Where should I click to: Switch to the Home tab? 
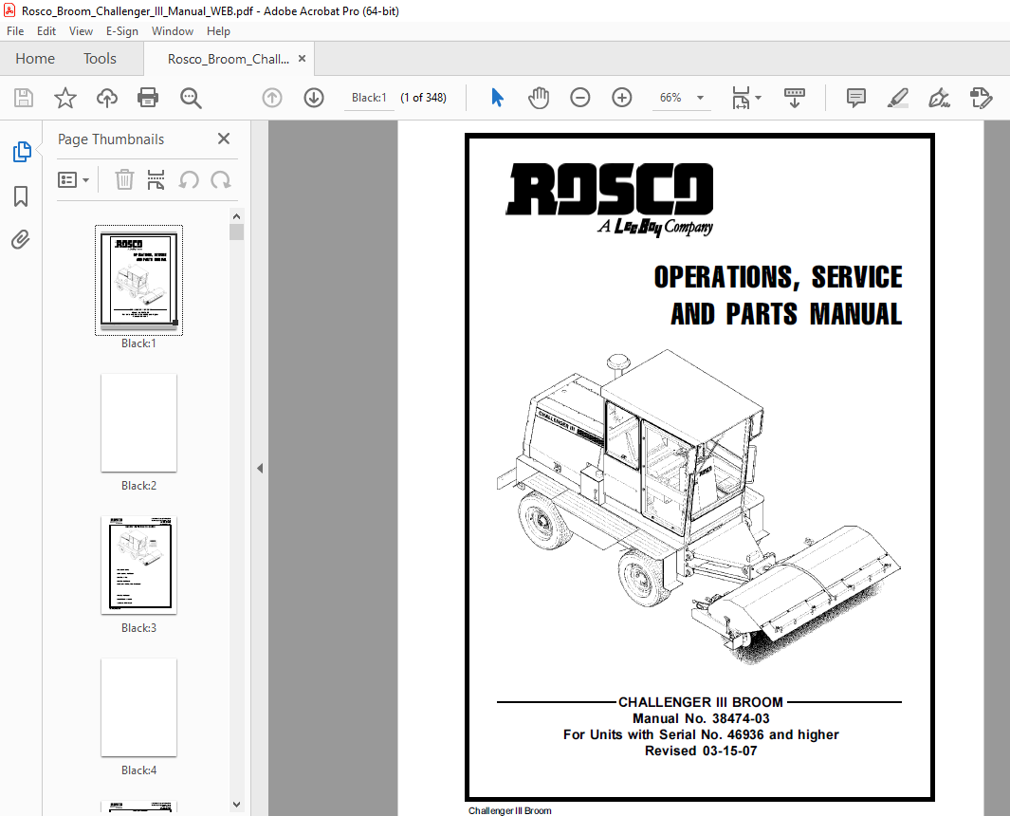pos(35,59)
